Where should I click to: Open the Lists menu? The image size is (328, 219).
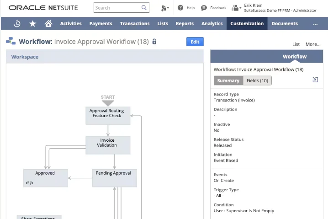click(x=163, y=24)
